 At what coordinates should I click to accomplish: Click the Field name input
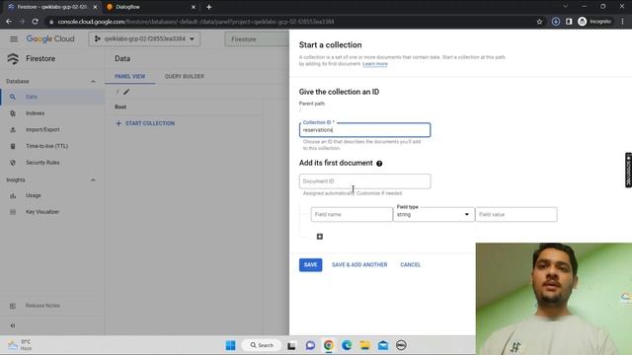click(352, 215)
